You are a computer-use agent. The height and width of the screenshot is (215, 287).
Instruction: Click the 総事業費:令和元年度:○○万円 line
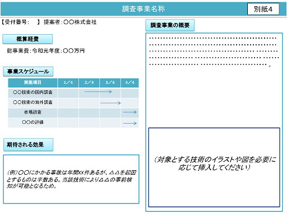tap(46, 51)
